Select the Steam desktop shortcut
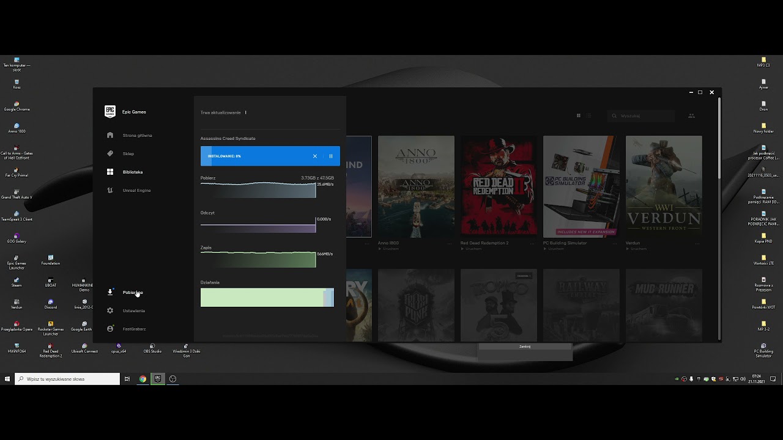 [x=17, y=282]
